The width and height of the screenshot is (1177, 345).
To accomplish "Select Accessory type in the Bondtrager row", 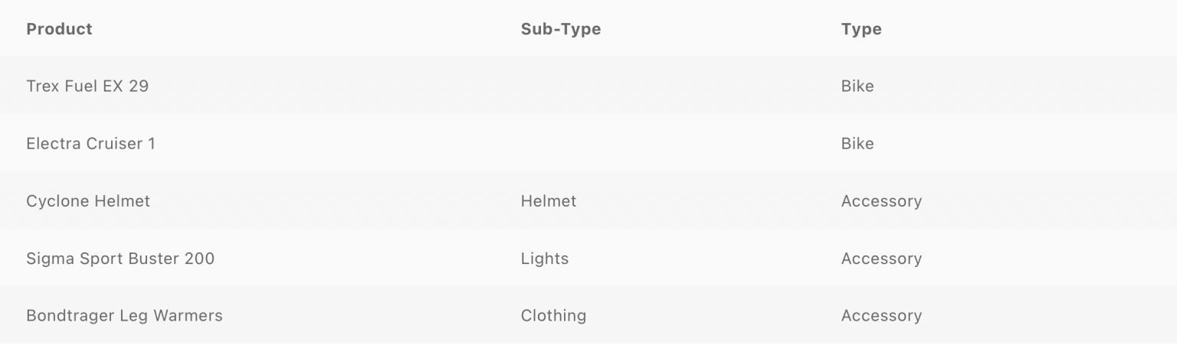I will point(881,315).
